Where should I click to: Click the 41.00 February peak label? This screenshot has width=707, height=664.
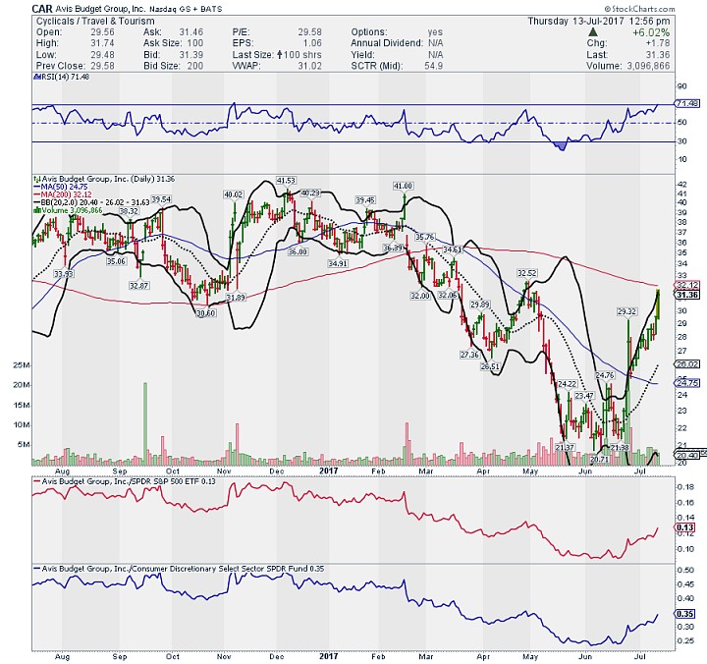pos(403,186)
